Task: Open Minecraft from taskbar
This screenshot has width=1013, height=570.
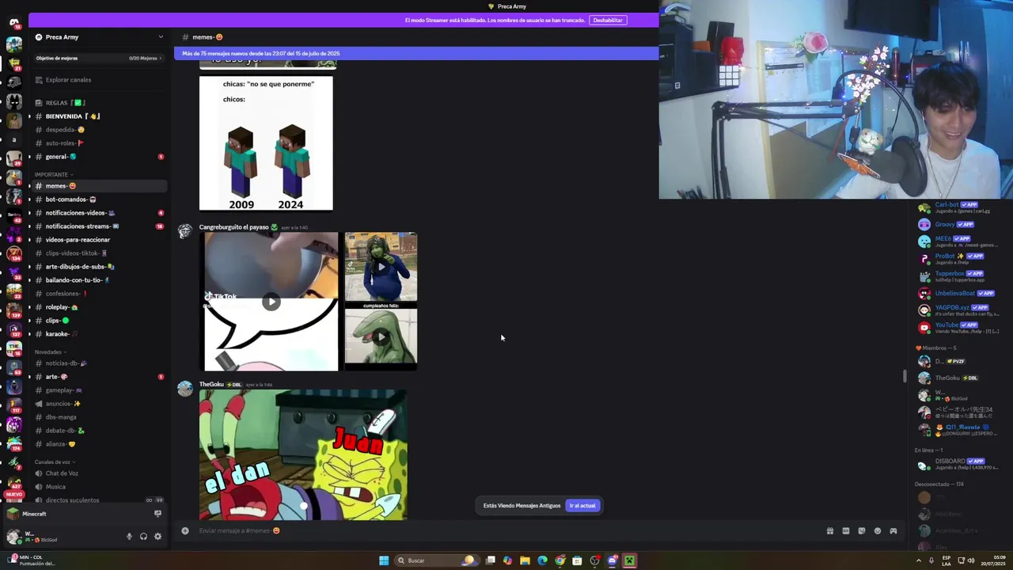Action: (629, 560)
